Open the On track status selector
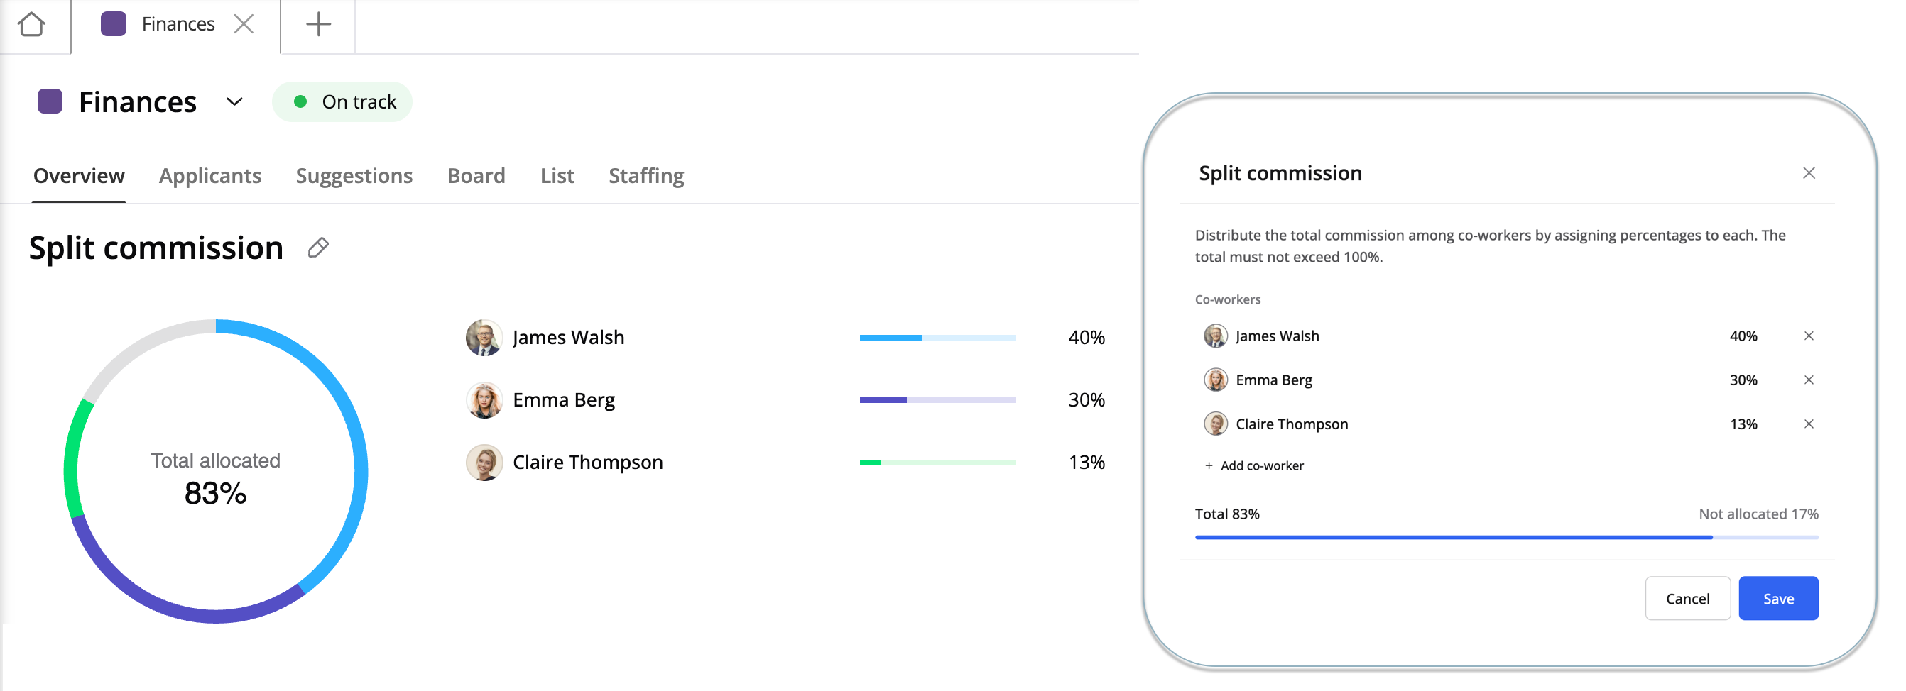This screenshot has width=1906, height=691. pyautogui.click(x=342, y=102)
